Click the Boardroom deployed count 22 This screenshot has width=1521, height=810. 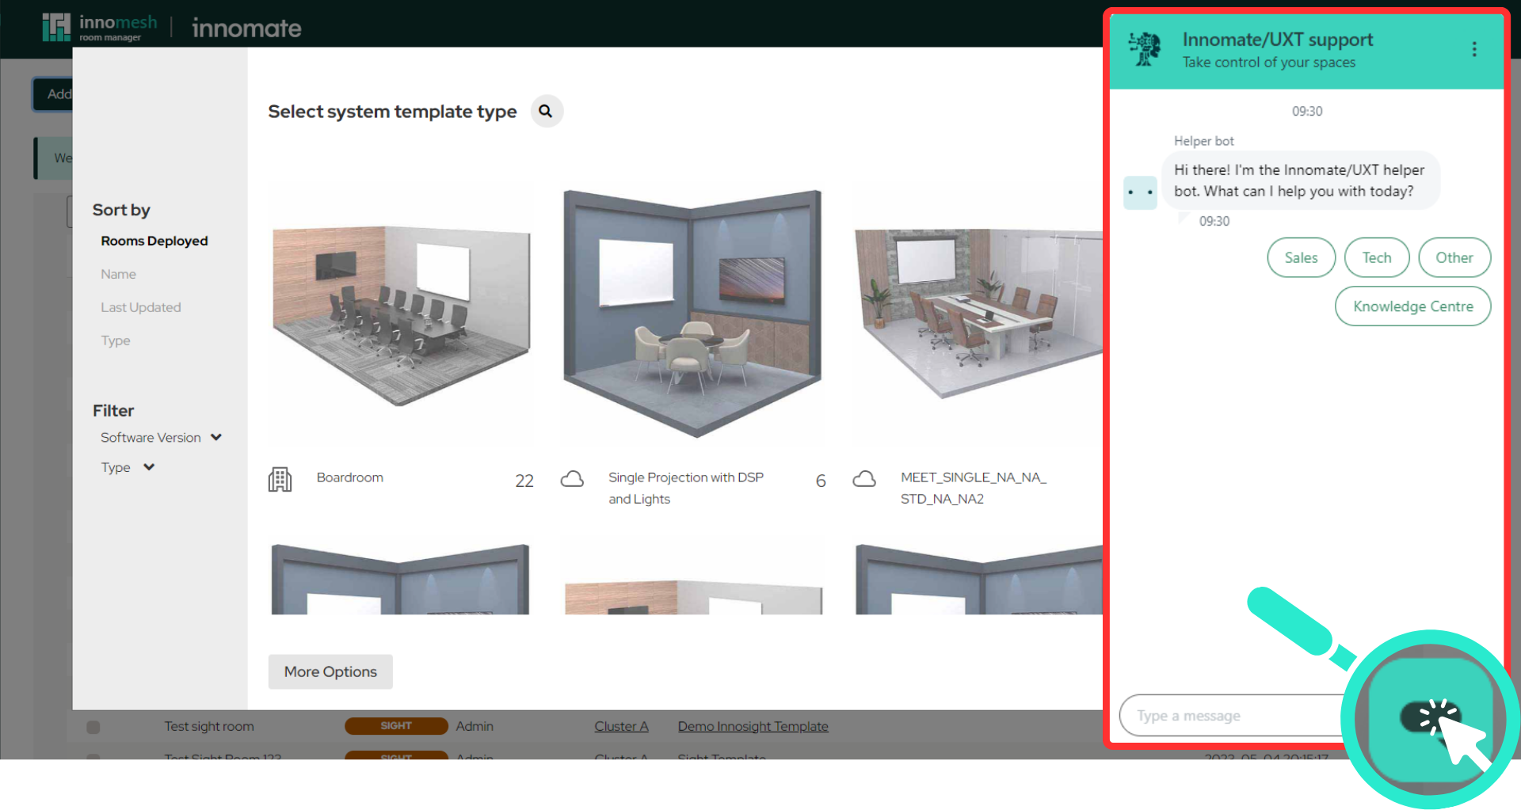524,481
